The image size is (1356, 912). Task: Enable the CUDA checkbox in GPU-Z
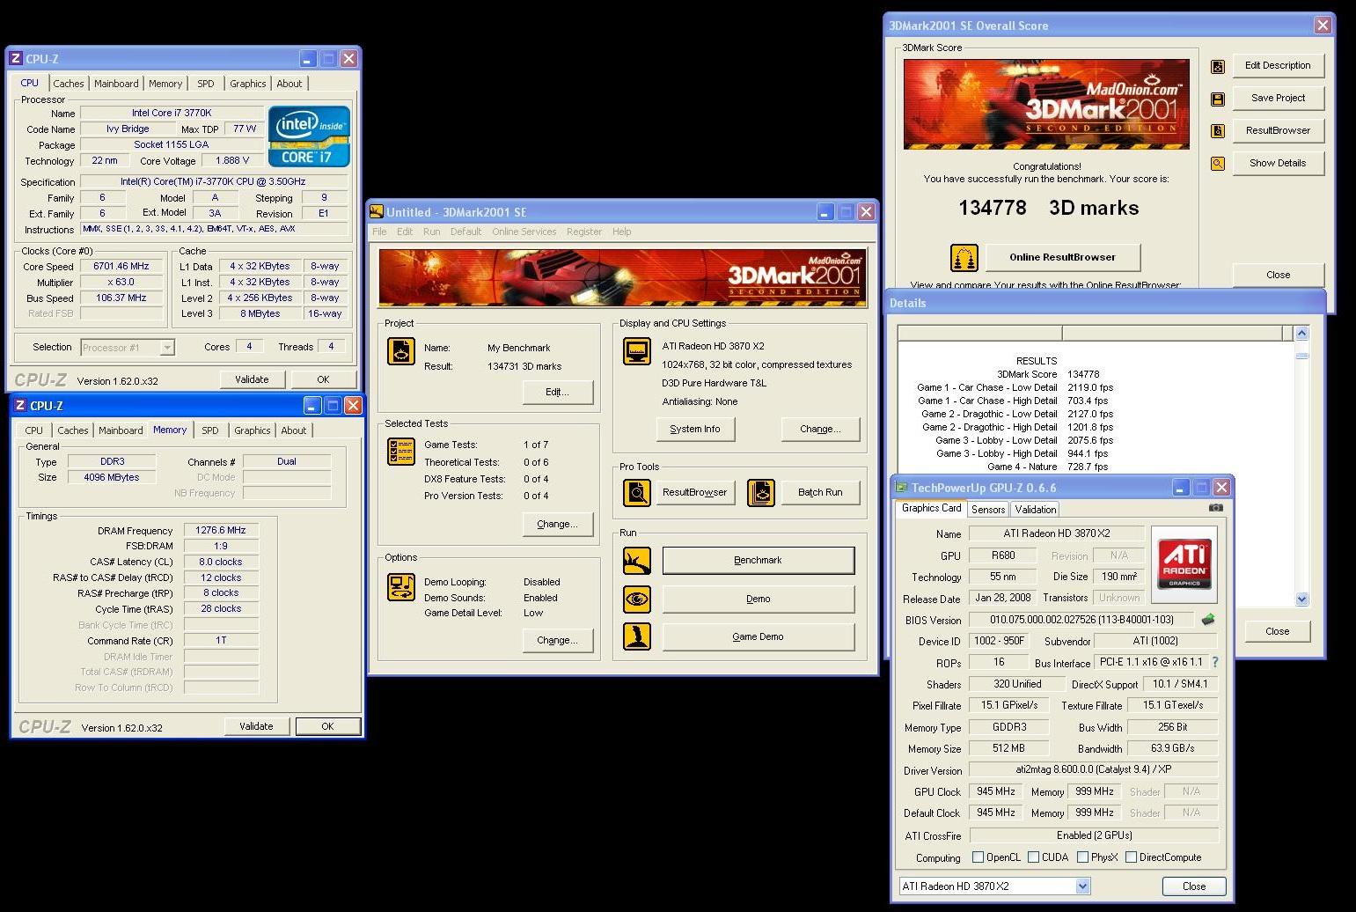coord(1033,857)
